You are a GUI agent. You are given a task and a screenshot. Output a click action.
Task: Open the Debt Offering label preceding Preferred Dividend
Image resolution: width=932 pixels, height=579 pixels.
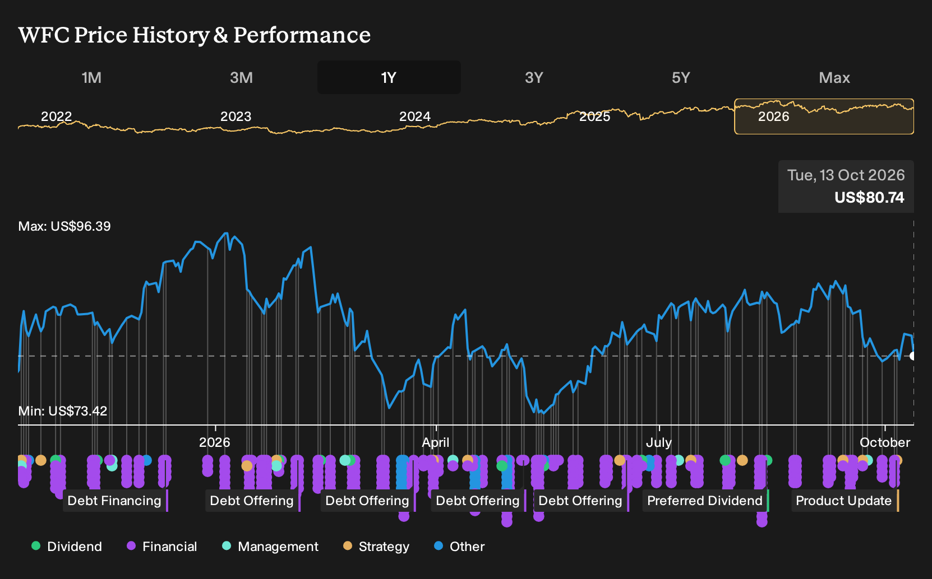coord(582,501)
